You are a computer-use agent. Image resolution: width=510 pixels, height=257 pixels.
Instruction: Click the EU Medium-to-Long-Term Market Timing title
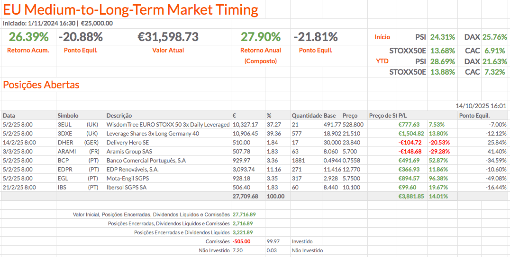point(130,9)
